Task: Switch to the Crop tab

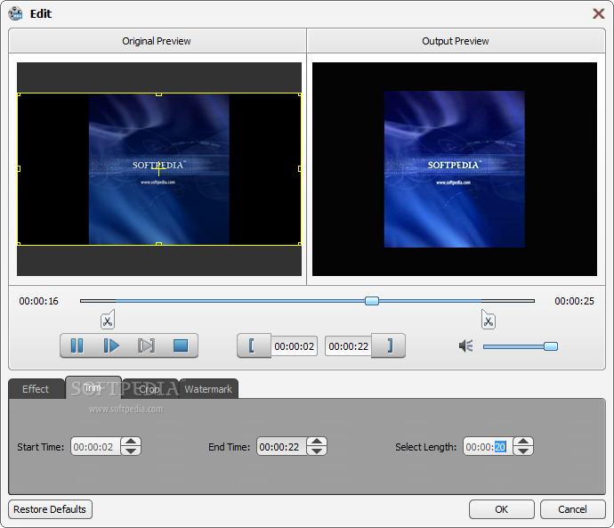Action: click(149, 389)
